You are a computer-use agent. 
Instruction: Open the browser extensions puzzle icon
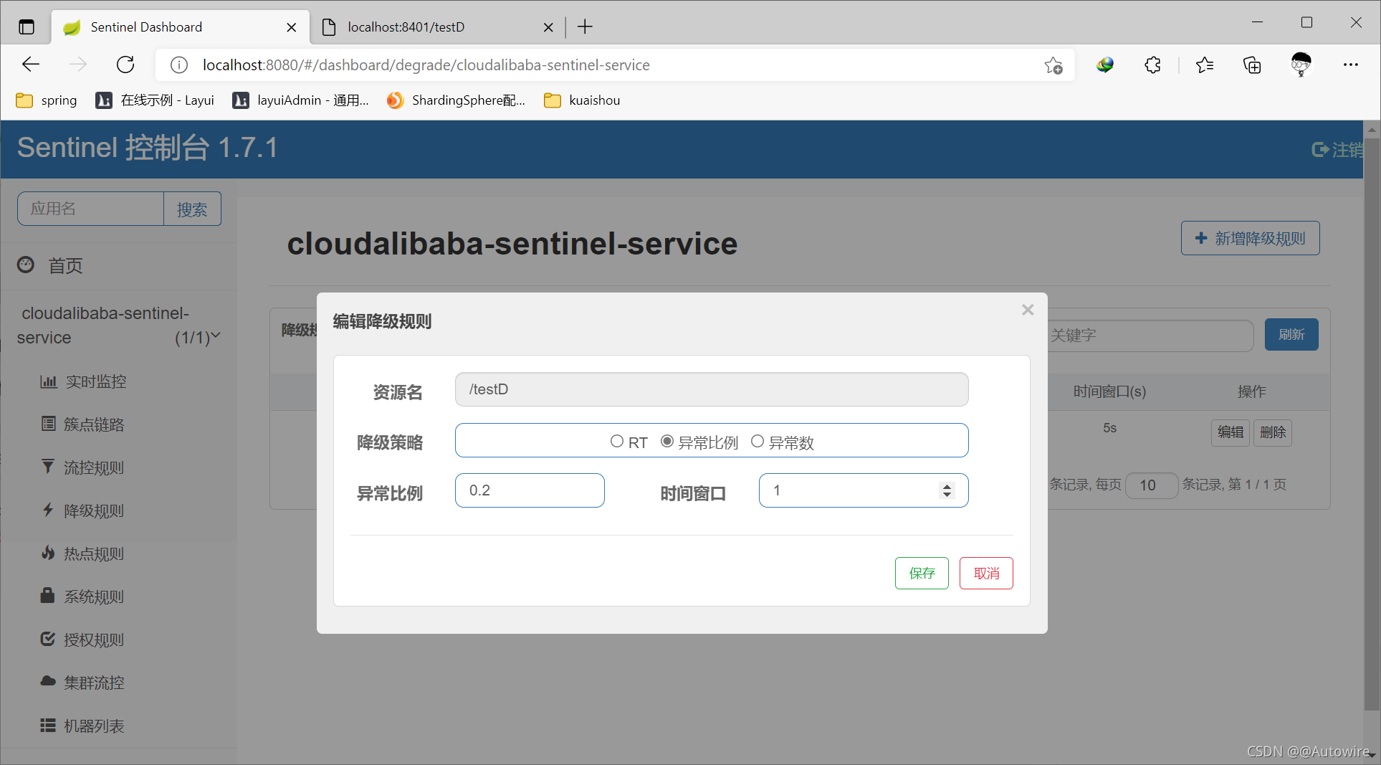coord(1152,65)
